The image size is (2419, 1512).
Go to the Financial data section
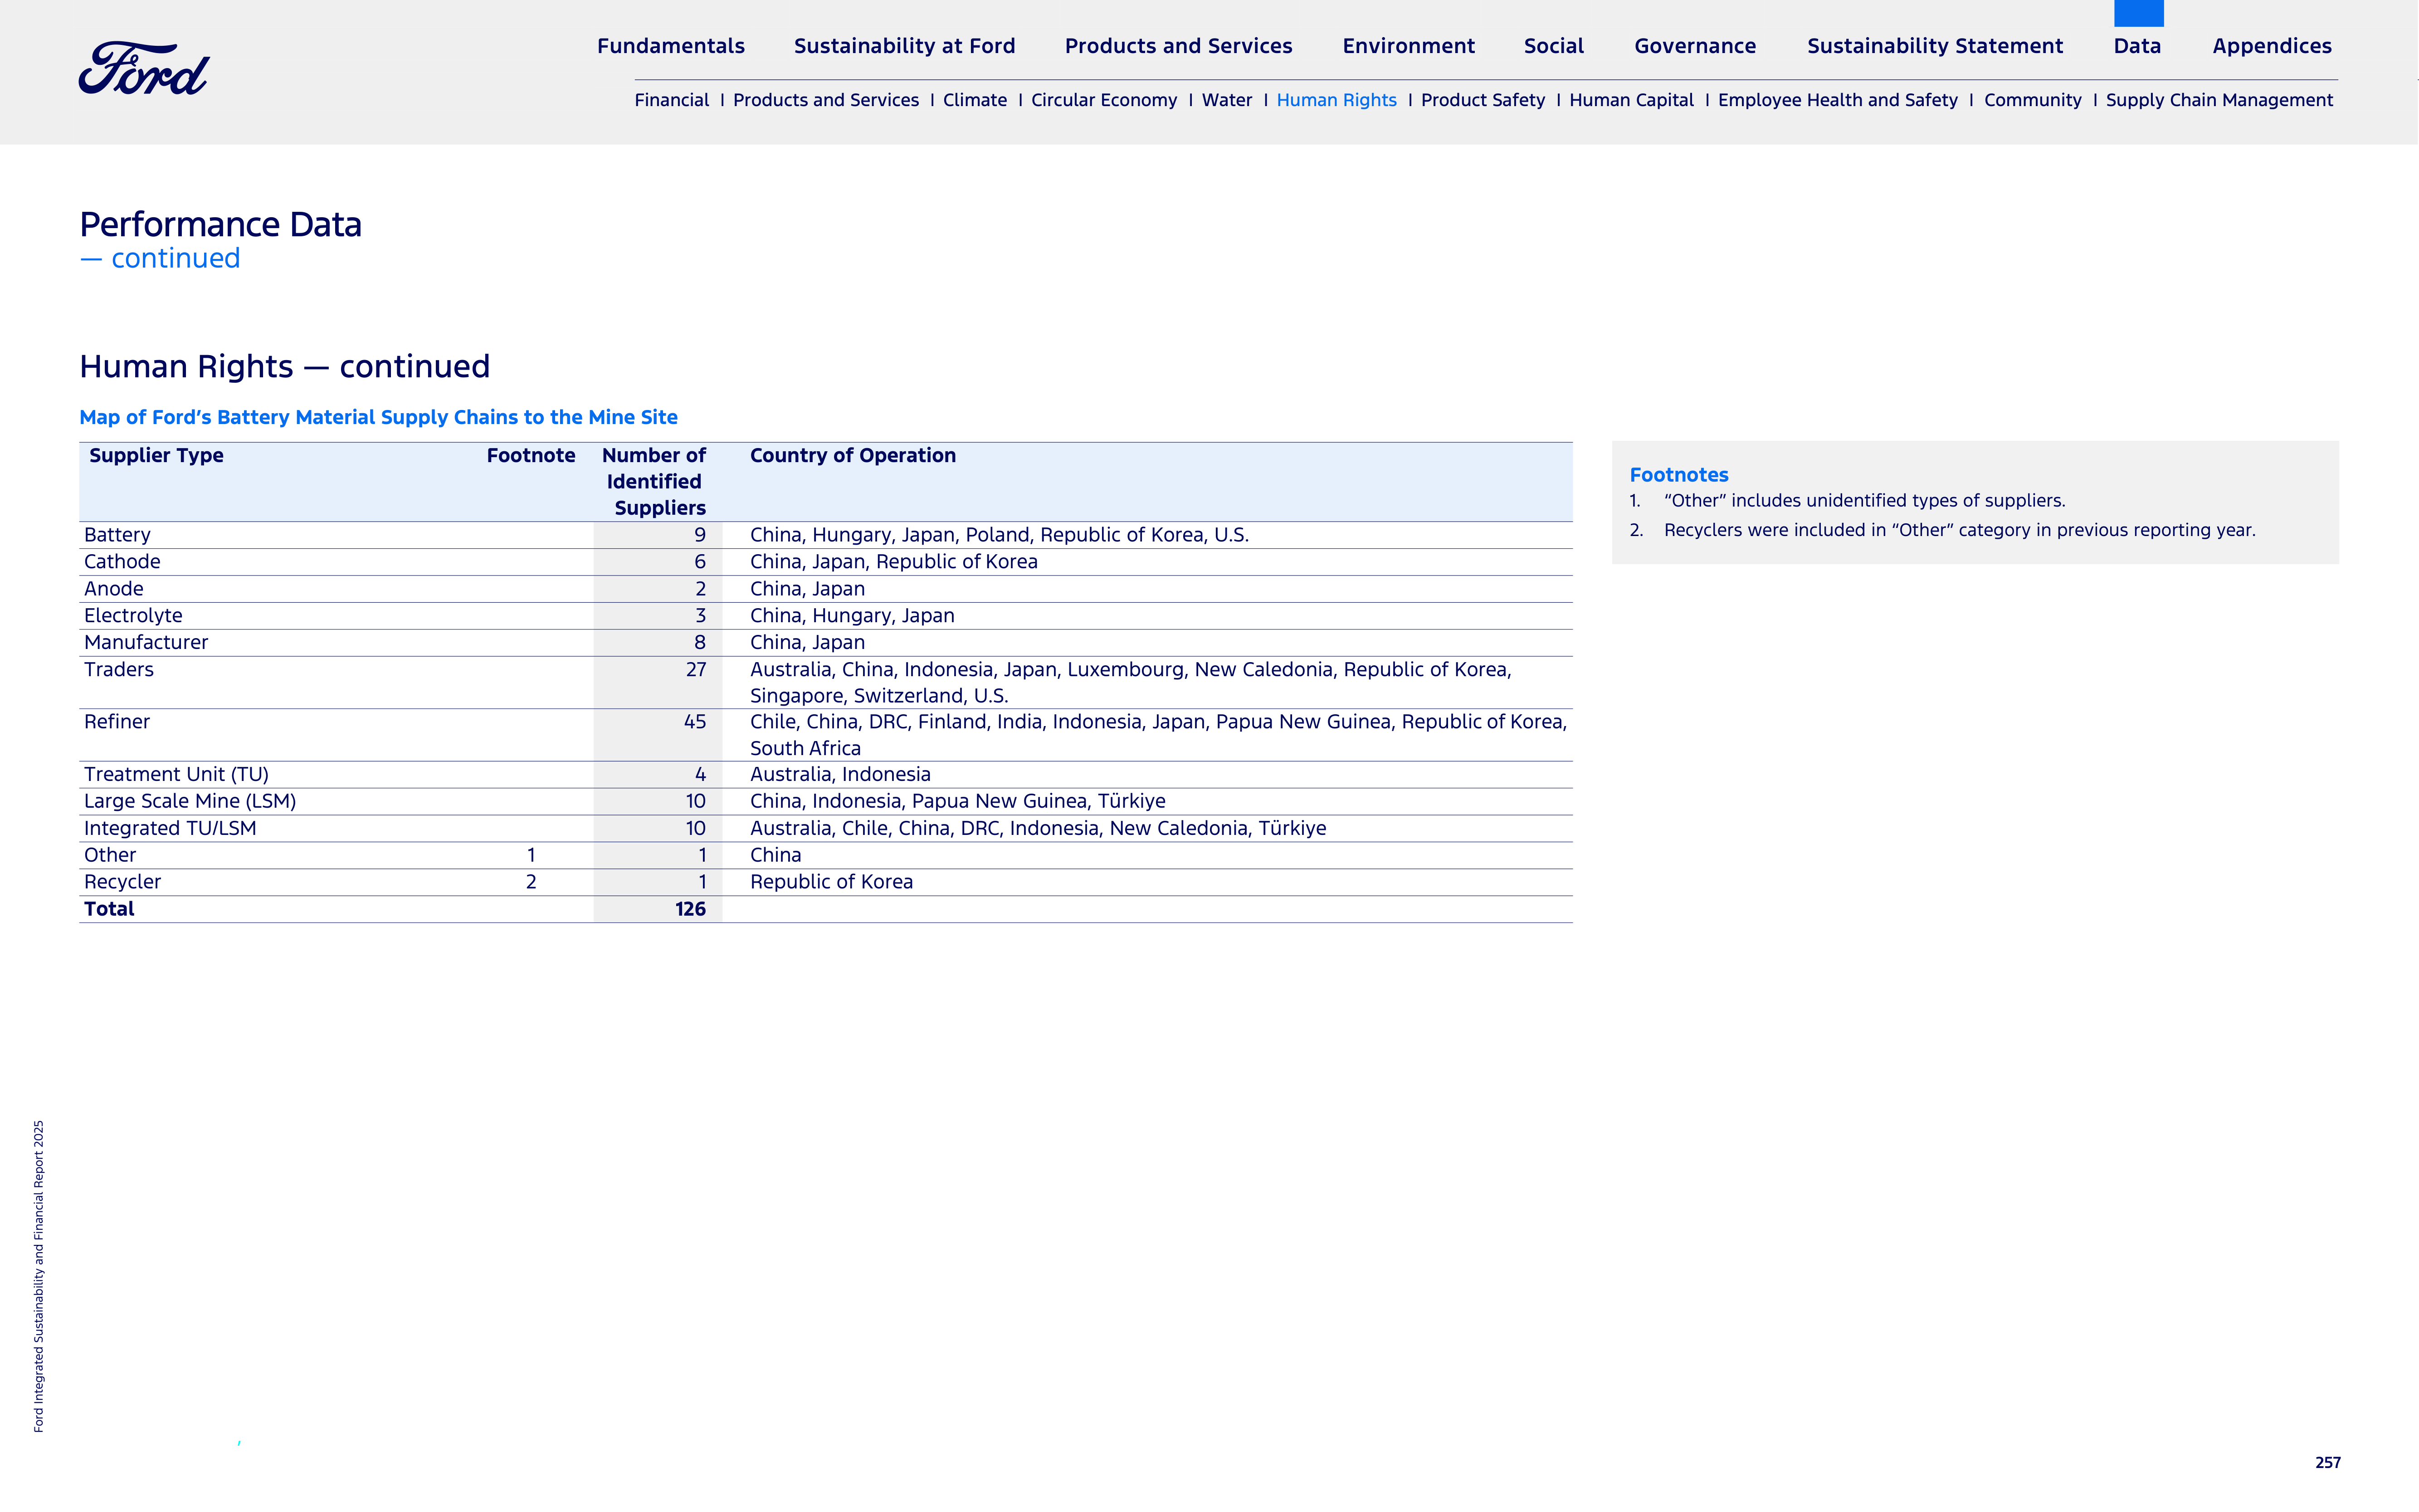tap(671, 100)
